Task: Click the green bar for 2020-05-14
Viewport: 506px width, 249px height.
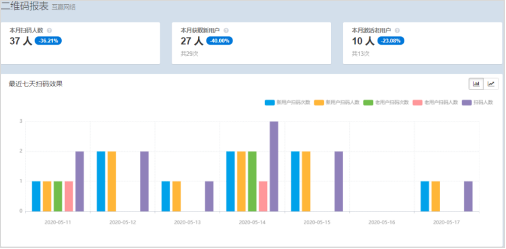Action: pos(252,181)
